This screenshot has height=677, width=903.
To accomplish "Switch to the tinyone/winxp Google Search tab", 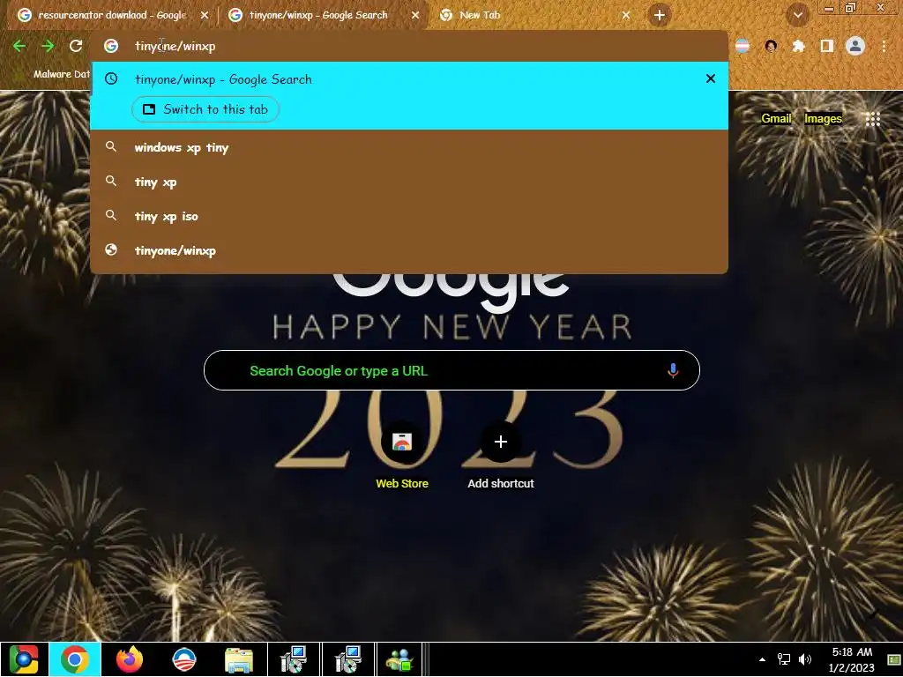I will (x=318, y=15).
